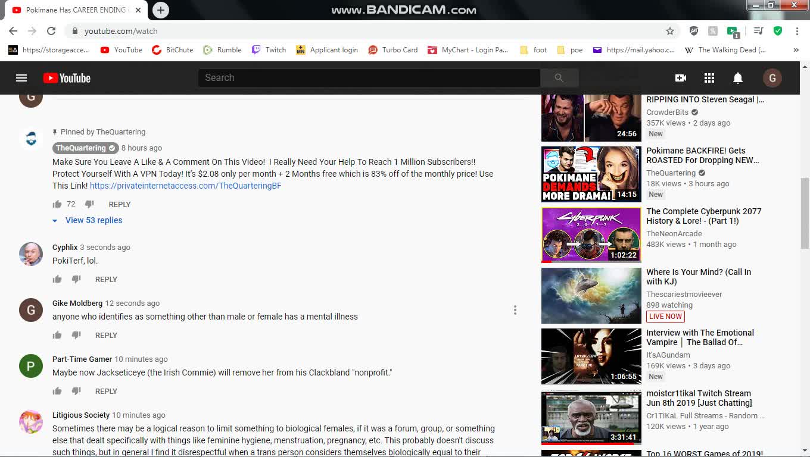Screen dimensions: 810x457
Task: Like TheQuartering's pinned comment
Action: click(57, 204)
